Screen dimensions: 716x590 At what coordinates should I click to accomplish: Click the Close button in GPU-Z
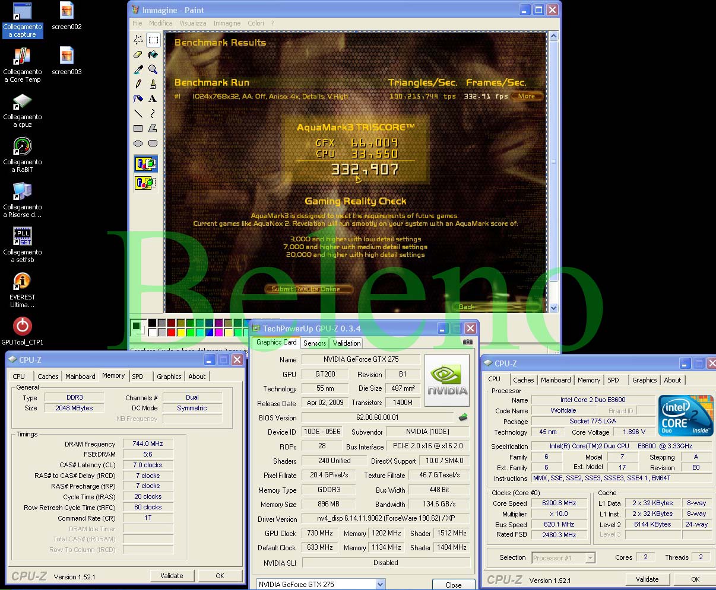[x=454, y=585]
